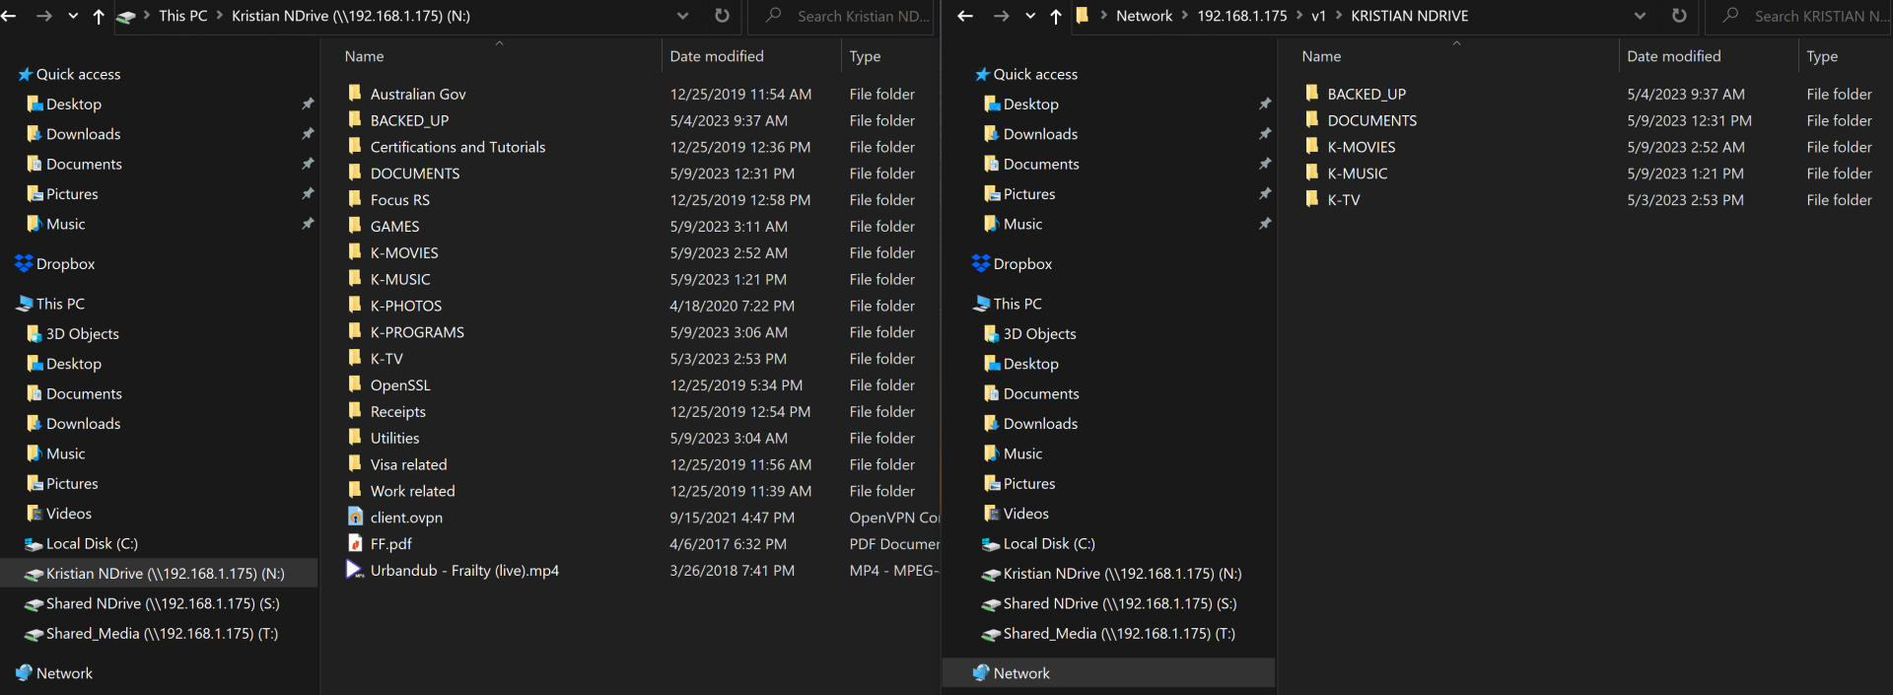Click OpenSSL folder icon
The height and width of the screenshot is (695, 1893).
355,384
